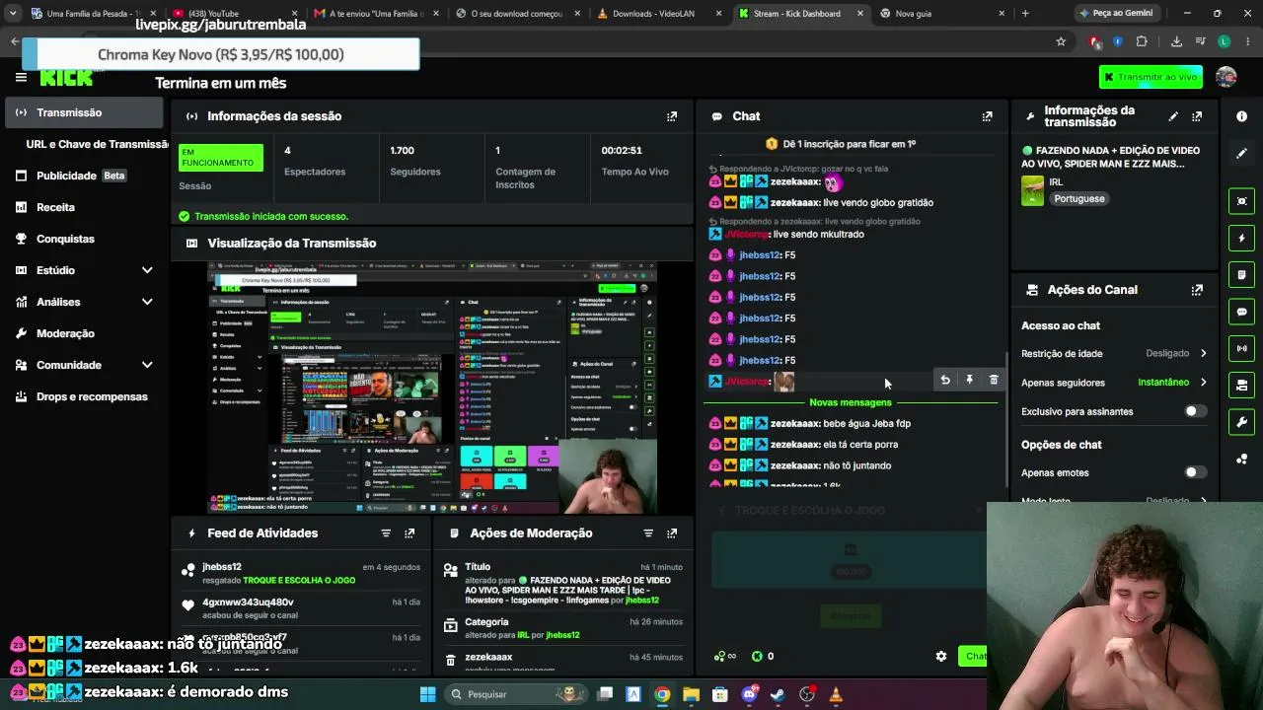
Task: Click the stream preview video
Action: click(x=432, y=388)
